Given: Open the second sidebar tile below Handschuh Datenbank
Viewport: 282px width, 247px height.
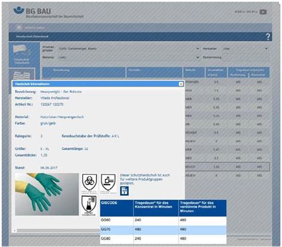Looking at the screenshot, I should [x=22, y=74].
